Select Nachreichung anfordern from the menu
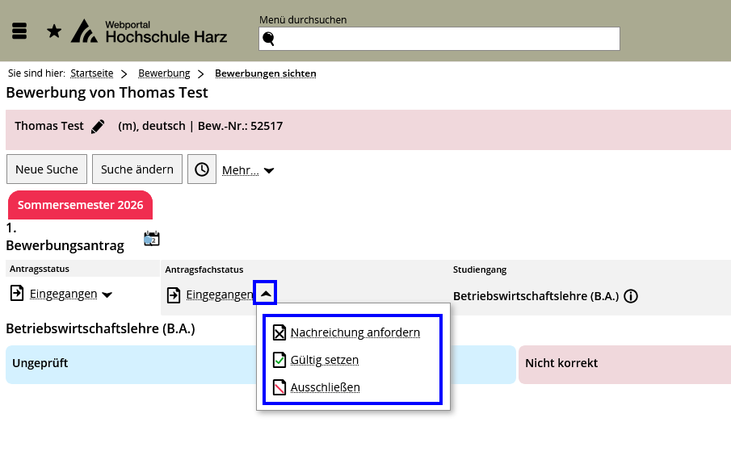The height and width of the screenshot is (468, 731). coord(355,332)
